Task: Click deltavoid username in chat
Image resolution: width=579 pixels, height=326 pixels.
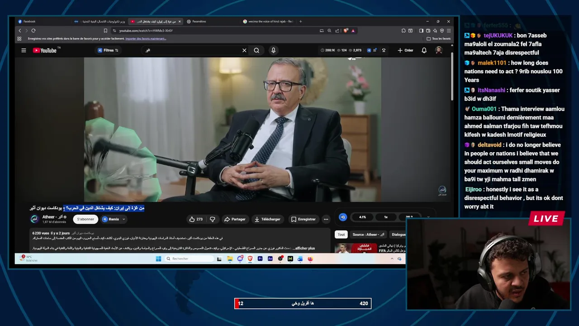Action: (489, 145)
